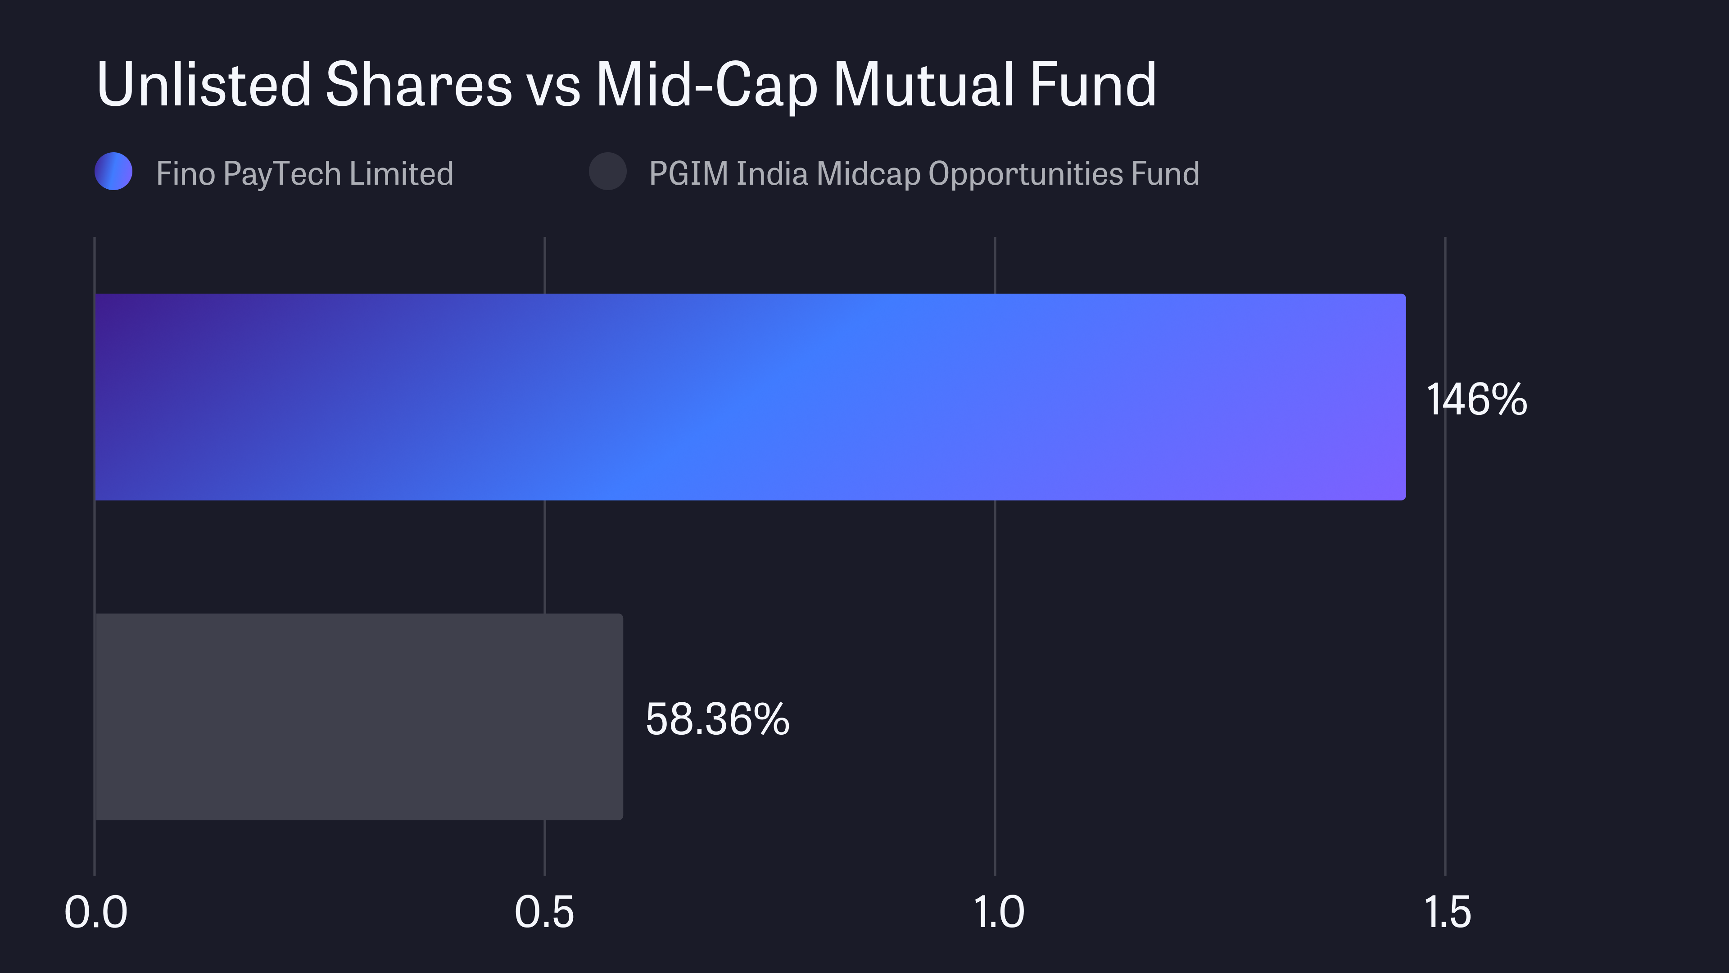Screen dimensions: 1729x973
Task: Click the vertical gridline above the 0.5 tick
Action: (x=544, y=557)
